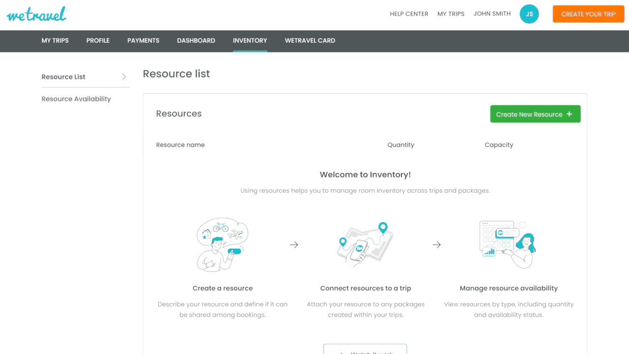Open Resource Availability in the sidebar
Viewport: 629px width, 354px height.
(76, 99)
